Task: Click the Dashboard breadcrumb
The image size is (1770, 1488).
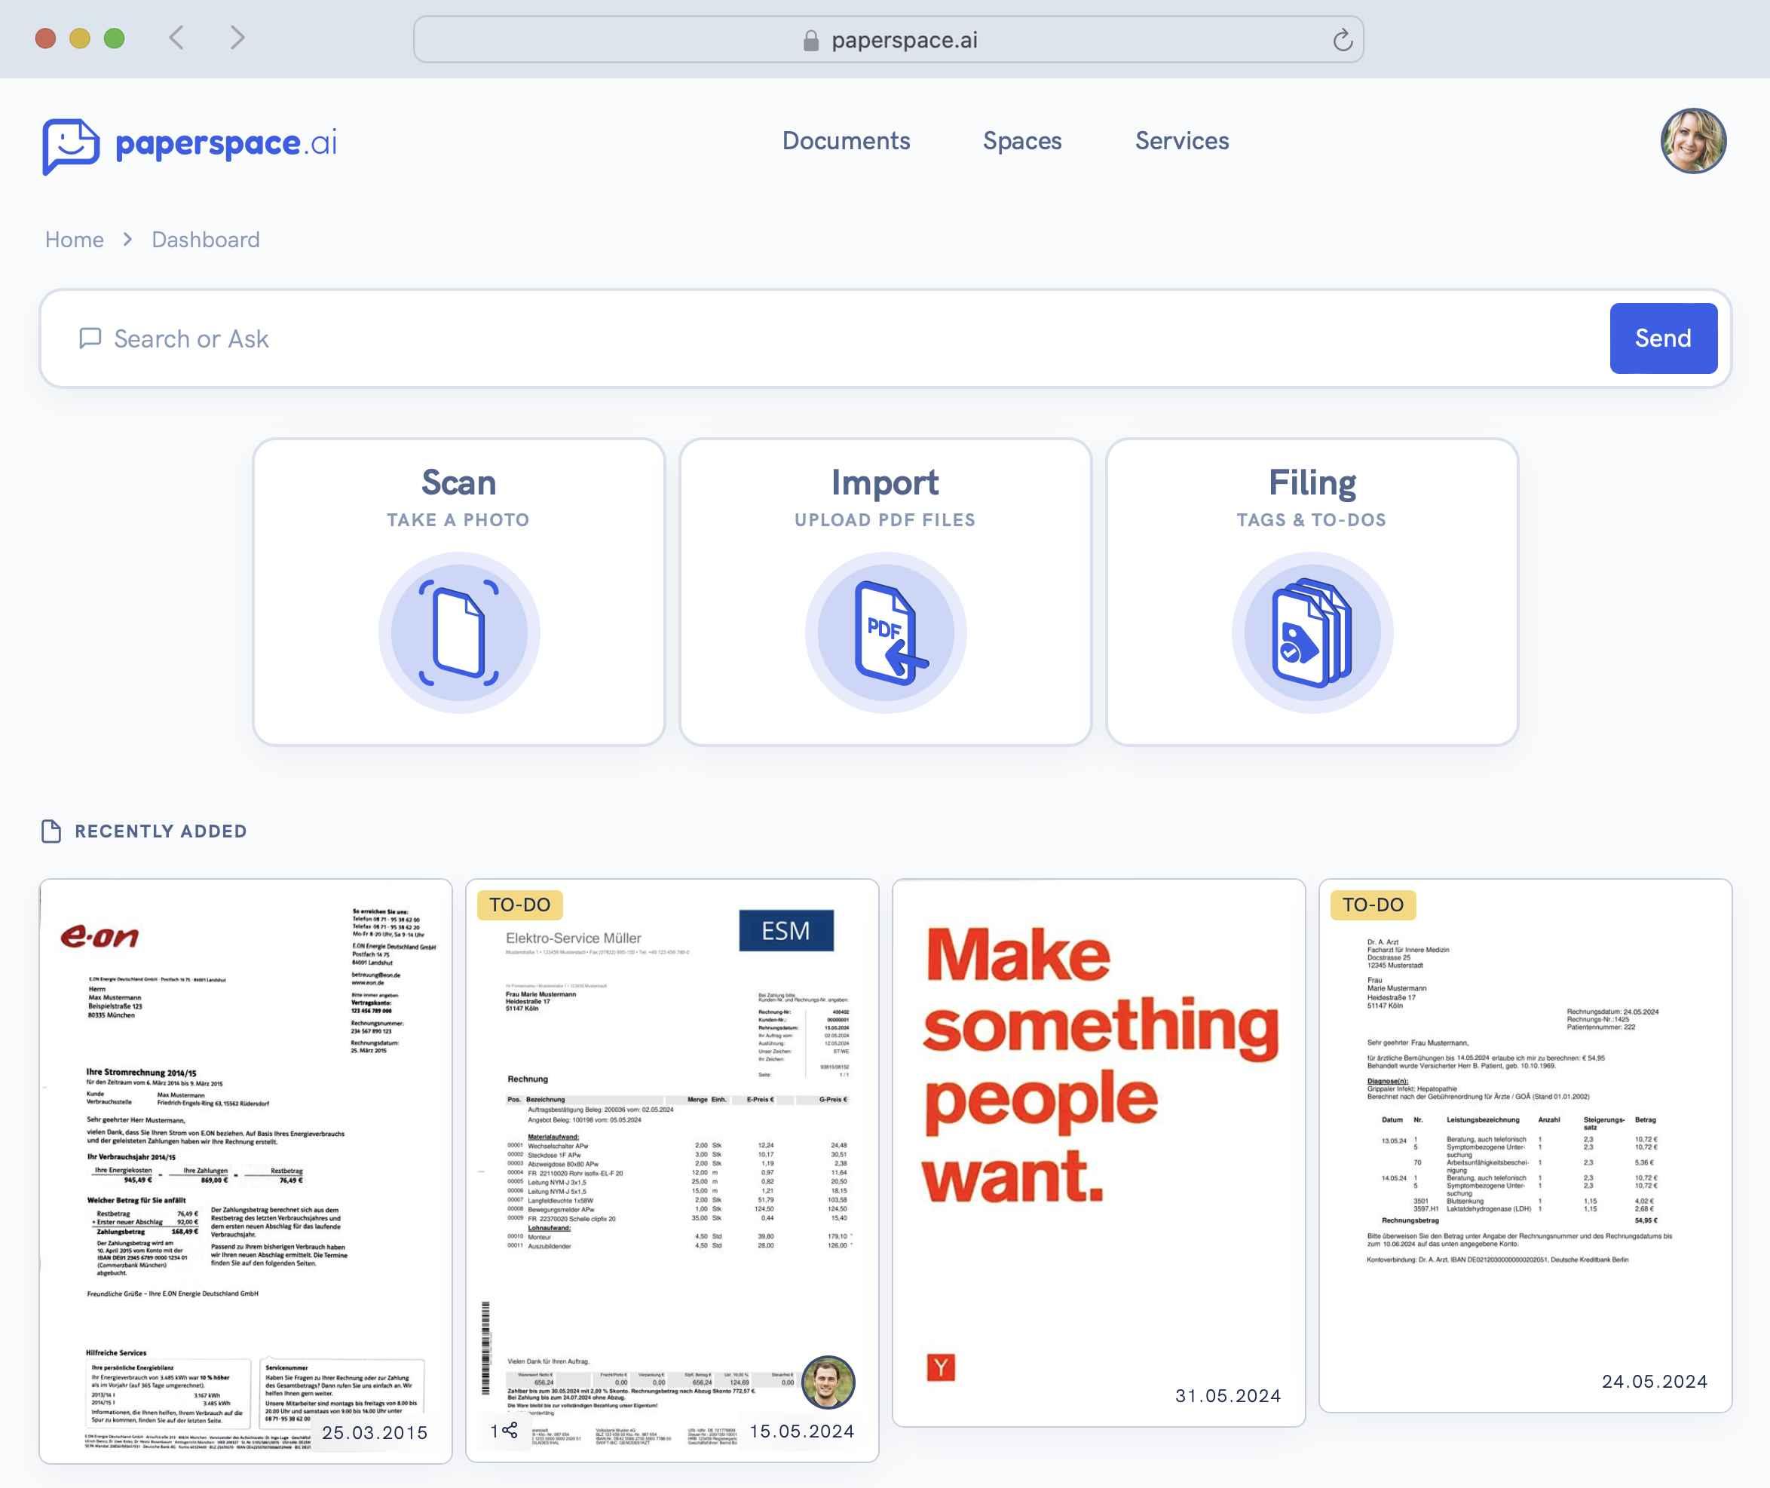Action: tap(206, 240)
